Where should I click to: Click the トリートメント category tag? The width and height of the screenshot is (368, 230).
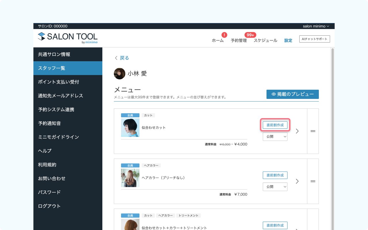point(189,216)
